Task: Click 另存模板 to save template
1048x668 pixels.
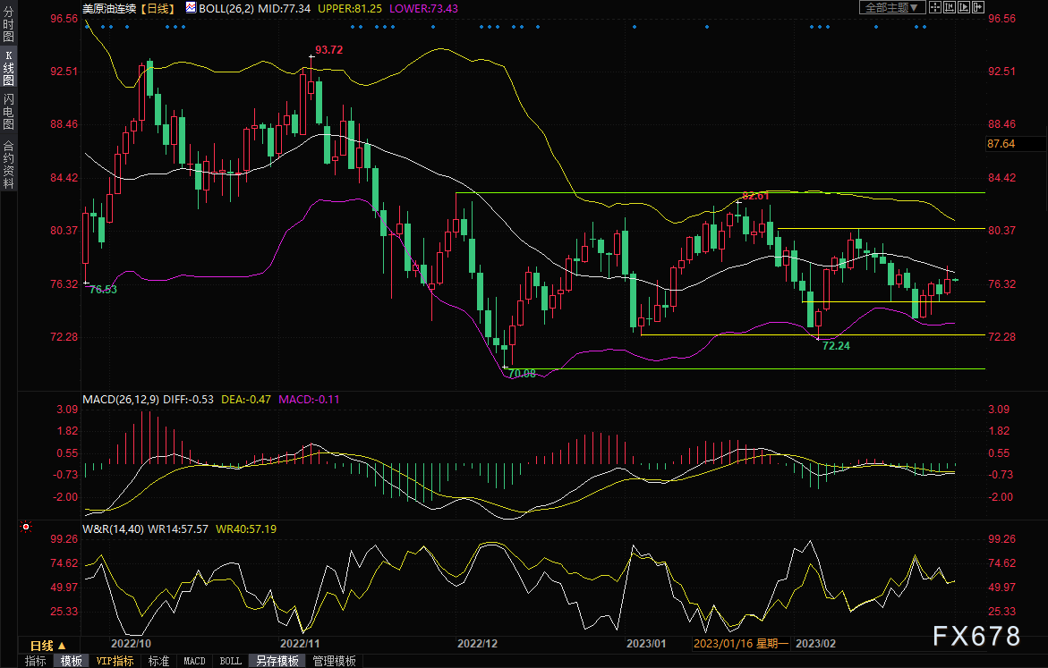Action: coord(277,661)
